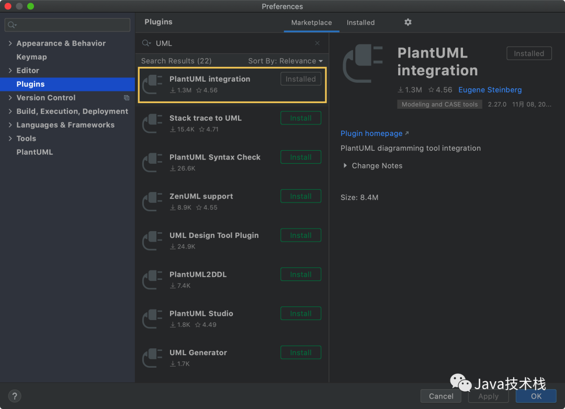Viewport: 565px width, 409px height.
Task: Click the Version Control project-level copy icon
Action: tap(127, 98)
